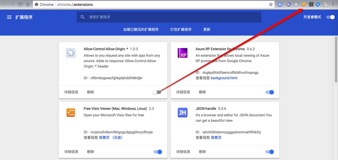Click the 更新 button
Image resolution: width=338 pixels, height=160 pixels.
tap(207, 30)
